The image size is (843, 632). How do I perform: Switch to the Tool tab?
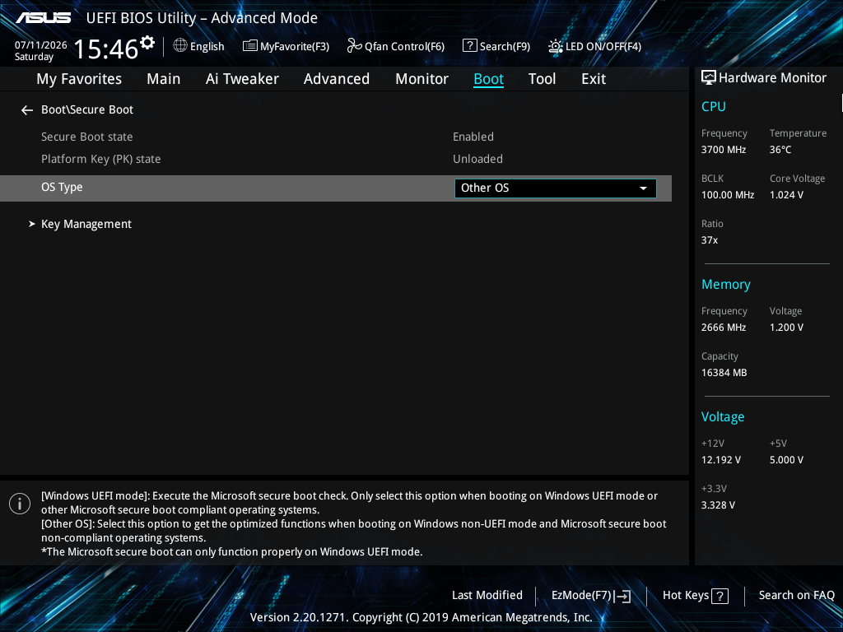[x=542, y=79]
